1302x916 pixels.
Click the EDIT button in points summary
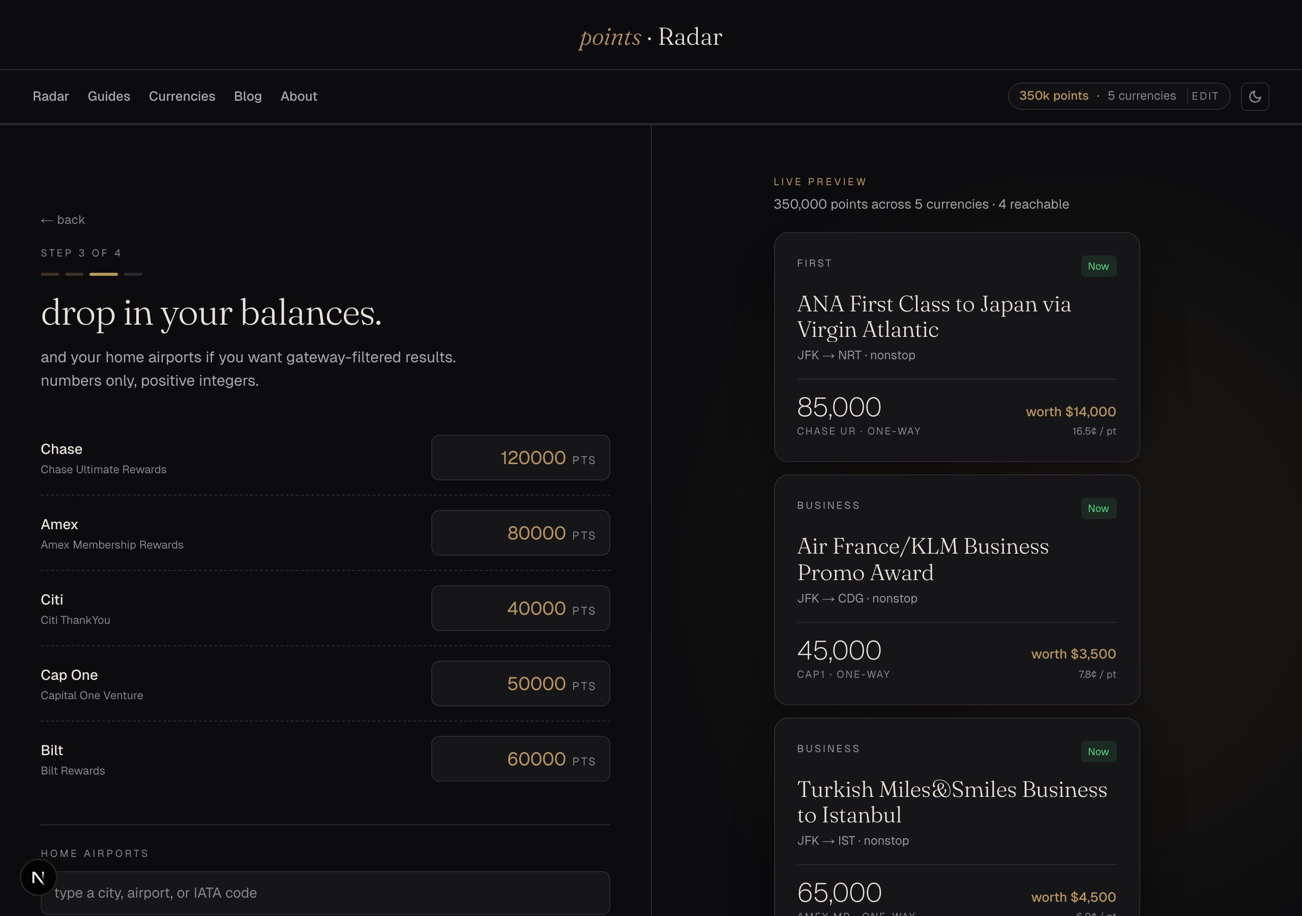[1205, 96]
